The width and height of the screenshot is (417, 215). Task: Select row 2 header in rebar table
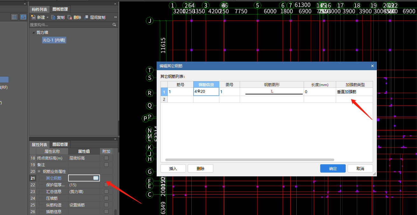pos(164,99)
